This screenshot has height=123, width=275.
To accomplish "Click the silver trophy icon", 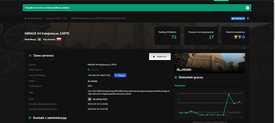I will 240,37.
